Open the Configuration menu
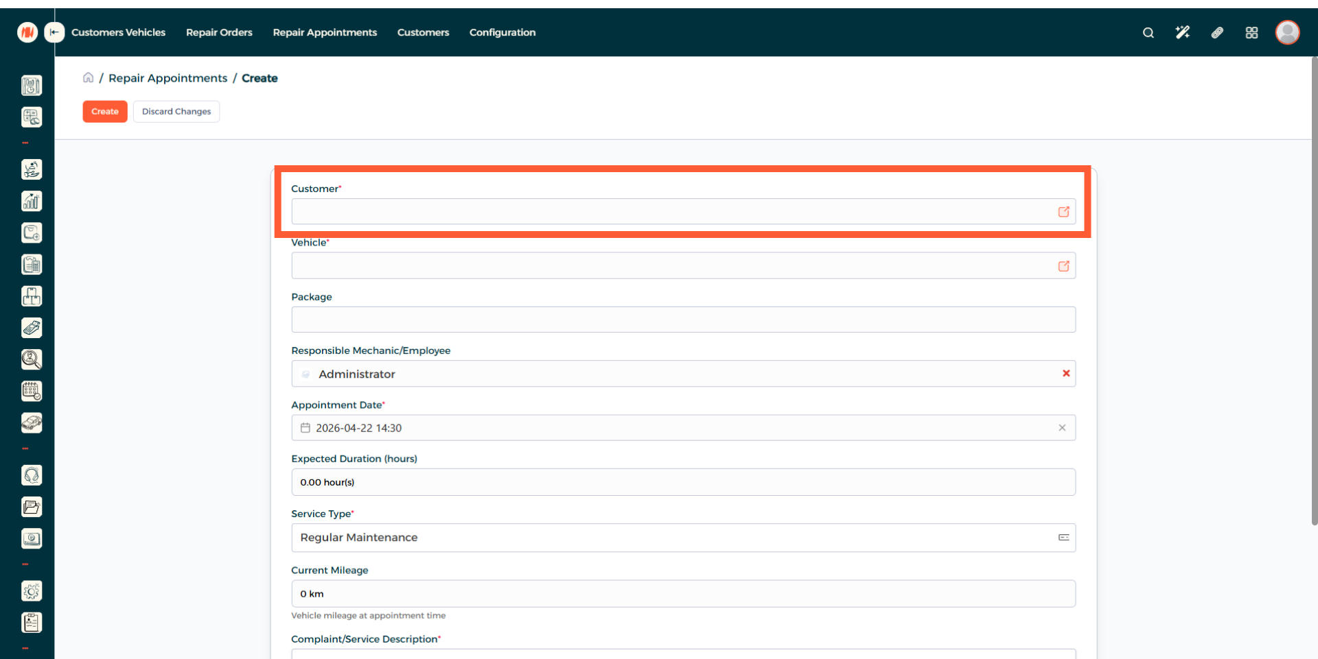This screenshot has width=1318, height=659. [x=502, y=32]
